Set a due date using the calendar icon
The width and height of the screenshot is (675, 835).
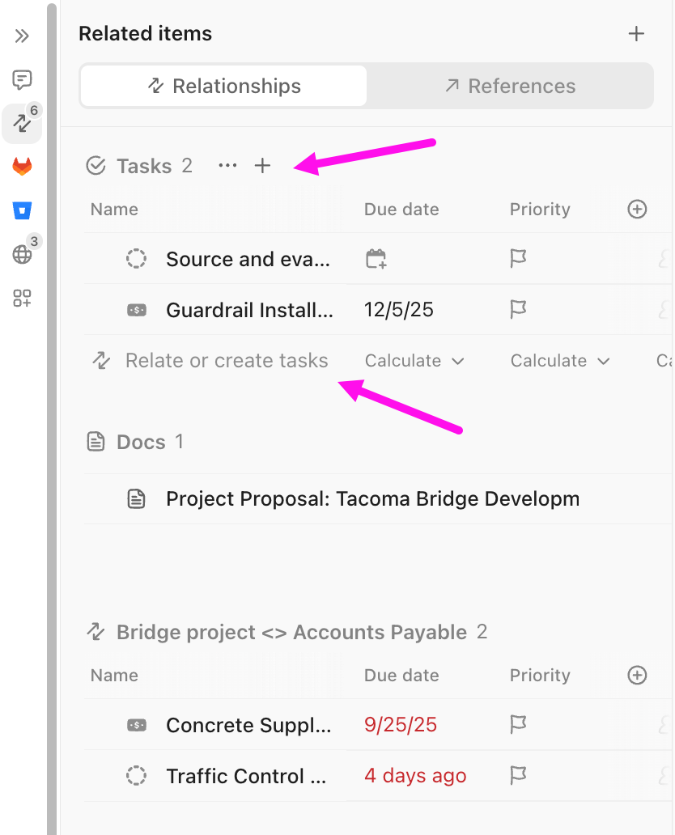click(x=376, y=259)
